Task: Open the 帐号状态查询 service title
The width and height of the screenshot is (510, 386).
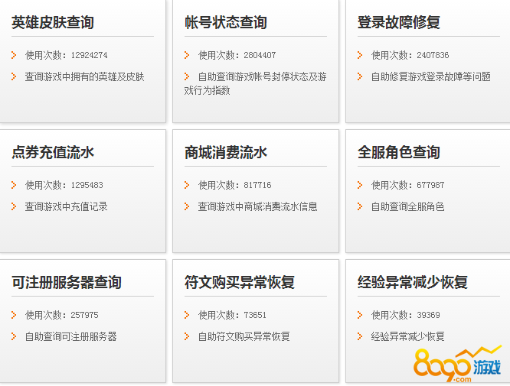Action: (x=226, y=23)
